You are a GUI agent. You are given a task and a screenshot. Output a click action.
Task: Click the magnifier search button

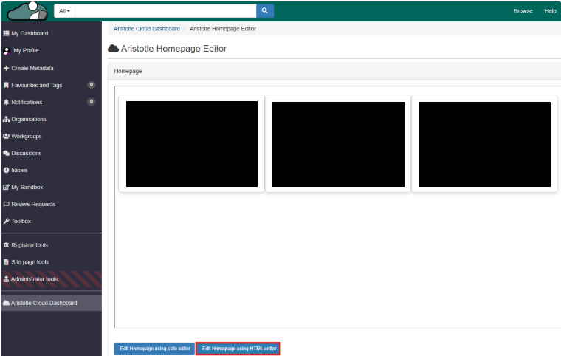click(x=265, y=10)
